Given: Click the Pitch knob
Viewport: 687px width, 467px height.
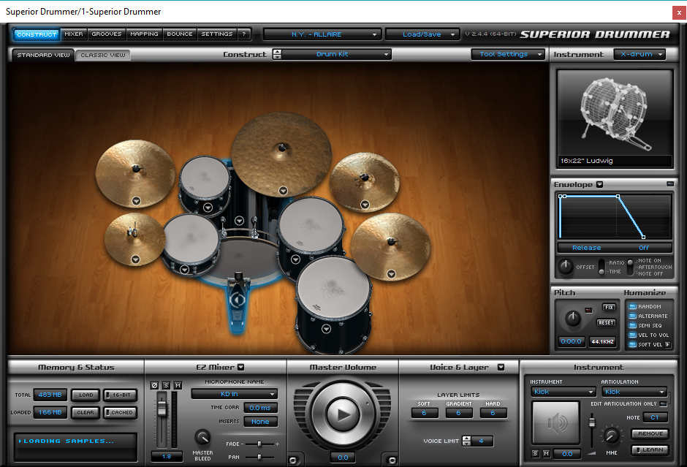Looking at the screenshot, I should click(x=573, y=318).
